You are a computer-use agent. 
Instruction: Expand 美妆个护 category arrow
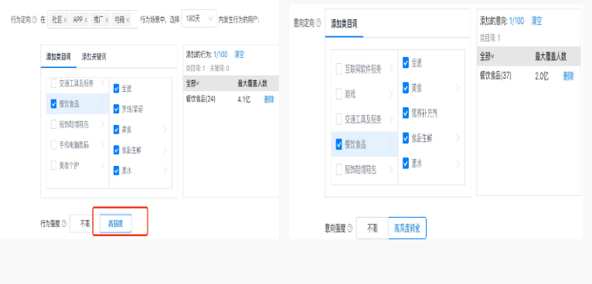(x=102, y=165)
